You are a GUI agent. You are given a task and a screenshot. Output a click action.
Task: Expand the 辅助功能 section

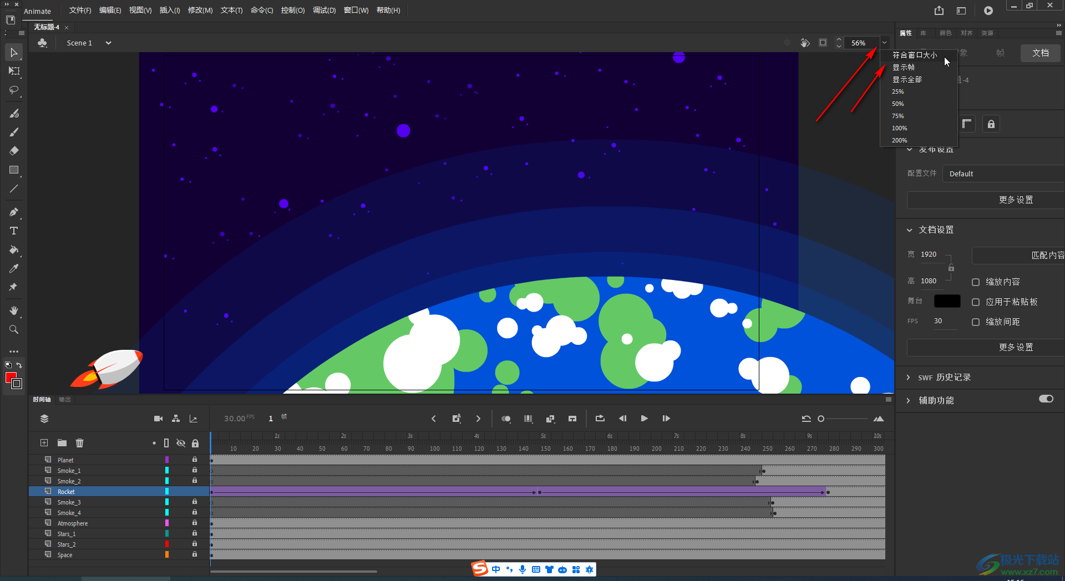(909, 400)
